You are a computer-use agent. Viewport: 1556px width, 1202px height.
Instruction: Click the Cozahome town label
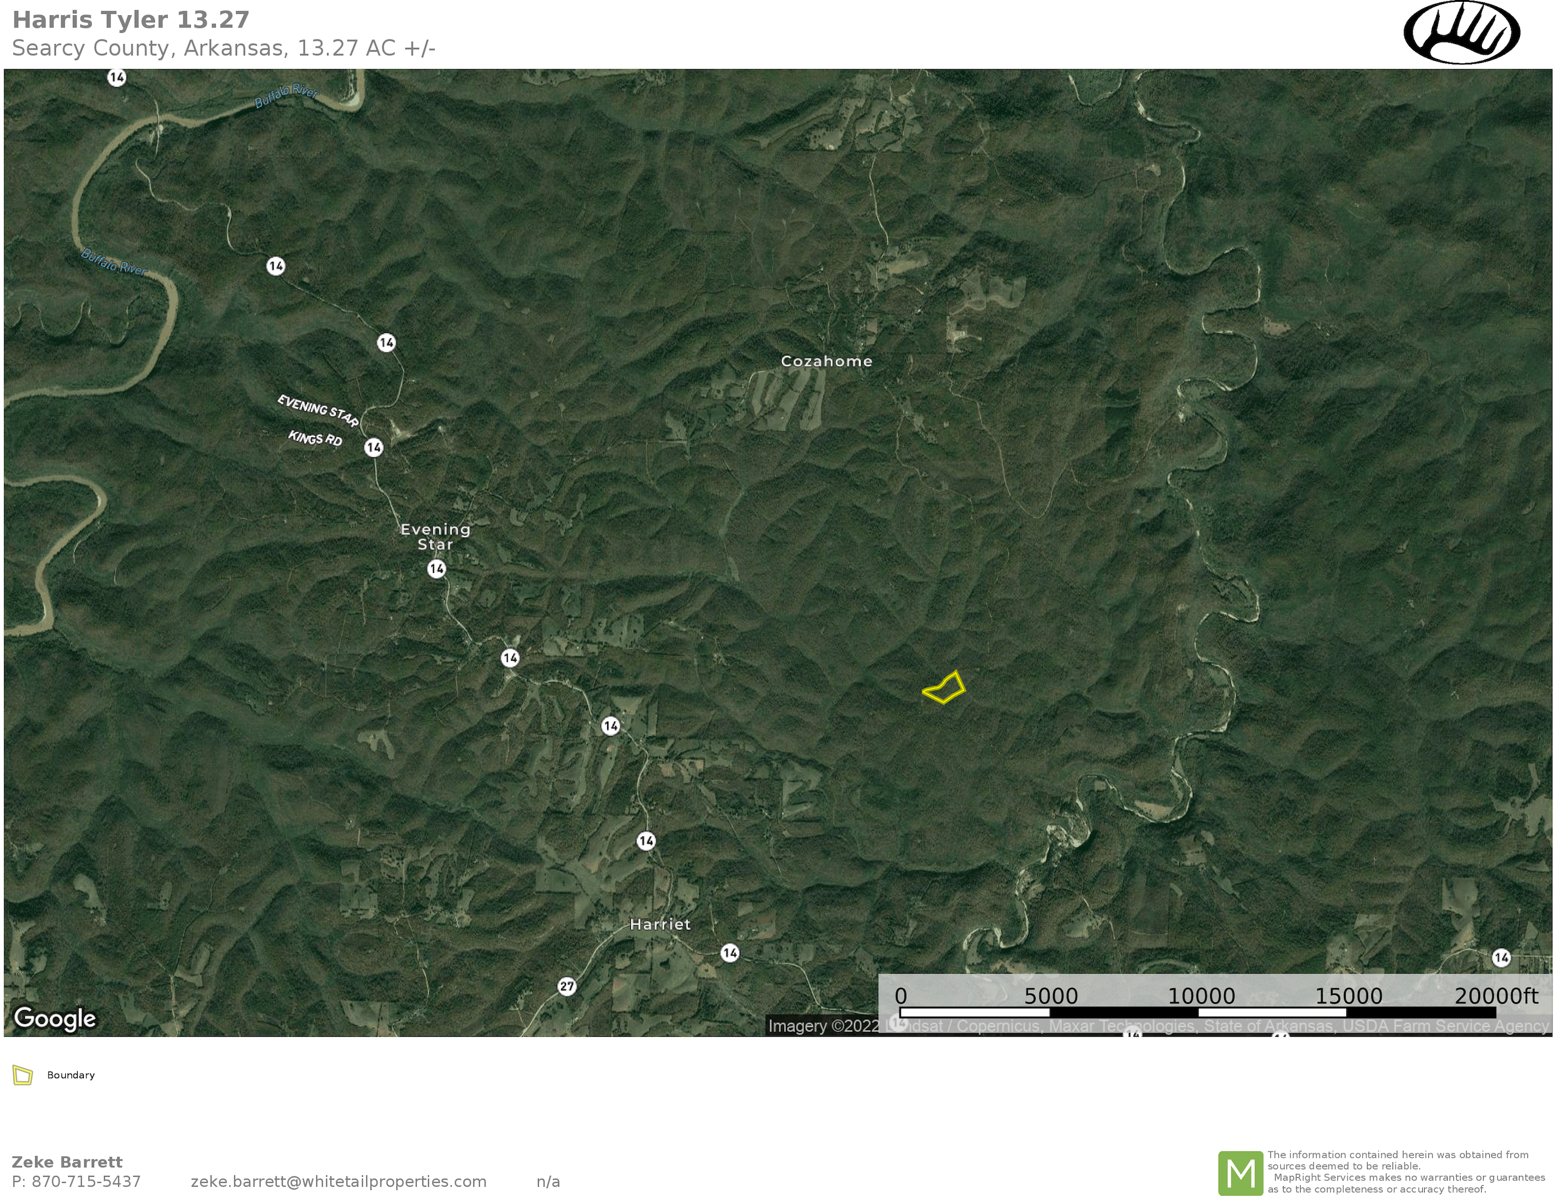point(827,361)
